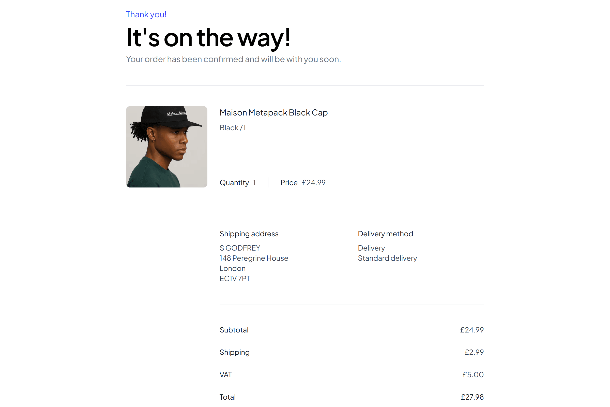Screen dimensions: 610x407
Task: Click the Maison Metapack cap product image
Action: pos(166,147)
